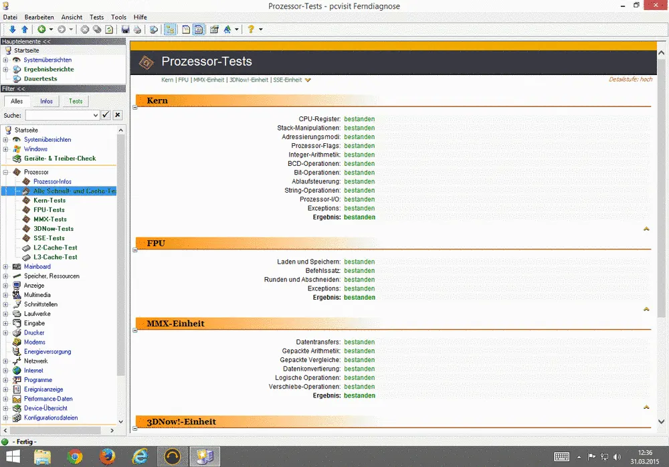Viewport: 669px width, 467px height.
Task: Select the high detail level page icon
Action: (199, 29)
